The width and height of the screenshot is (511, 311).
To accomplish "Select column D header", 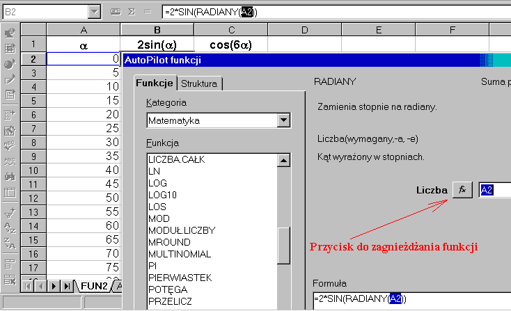I will click(x=305, y=30).
